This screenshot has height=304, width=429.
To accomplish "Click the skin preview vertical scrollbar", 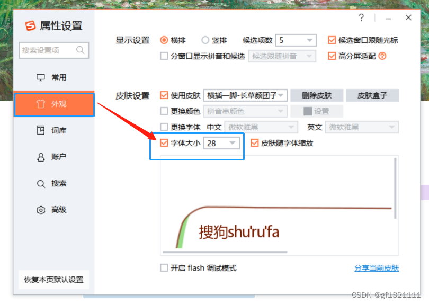I will pos(395,188).
